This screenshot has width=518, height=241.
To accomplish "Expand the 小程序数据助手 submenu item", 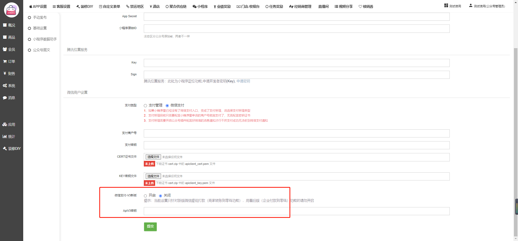I will coord(45,39).
